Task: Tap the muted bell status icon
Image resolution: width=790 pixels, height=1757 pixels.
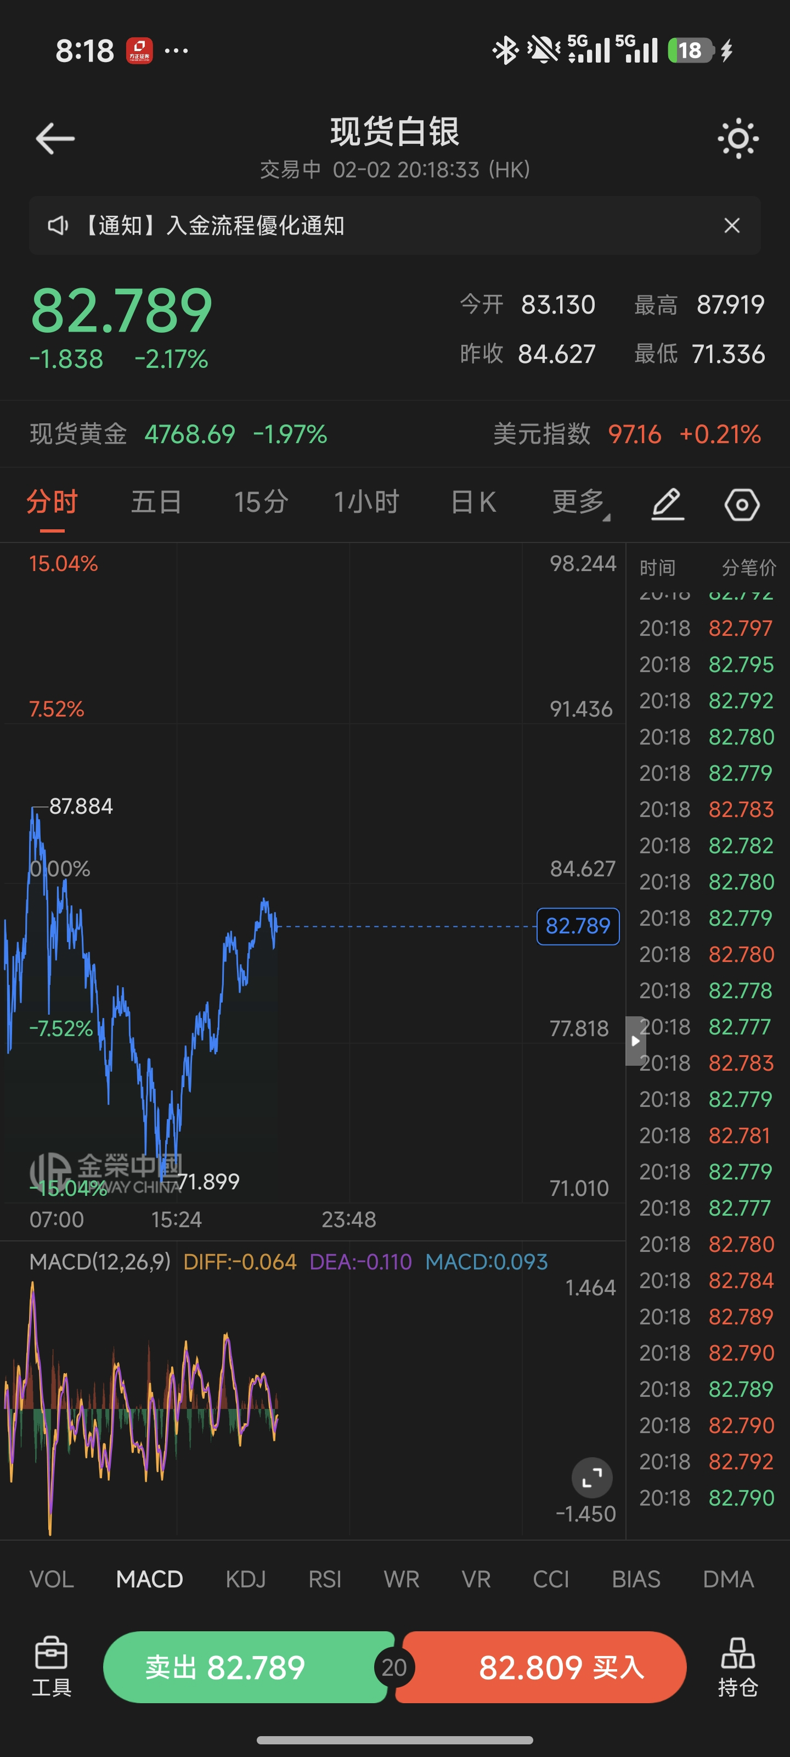Action: 543,51
